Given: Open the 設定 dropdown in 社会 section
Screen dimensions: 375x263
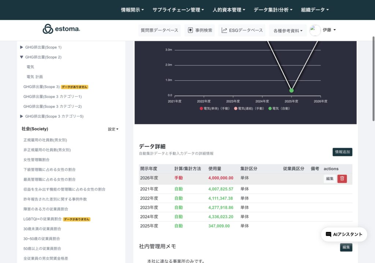Looking at the screenshot, I should click(113, 129).
